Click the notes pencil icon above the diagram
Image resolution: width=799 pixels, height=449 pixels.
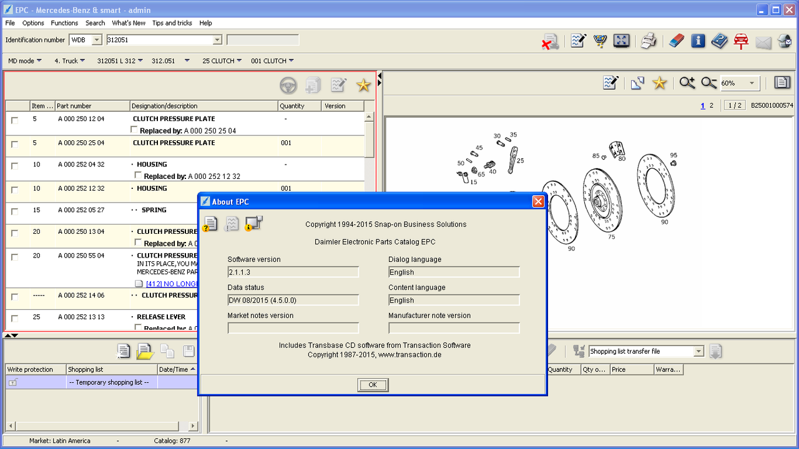pos(610,83)
